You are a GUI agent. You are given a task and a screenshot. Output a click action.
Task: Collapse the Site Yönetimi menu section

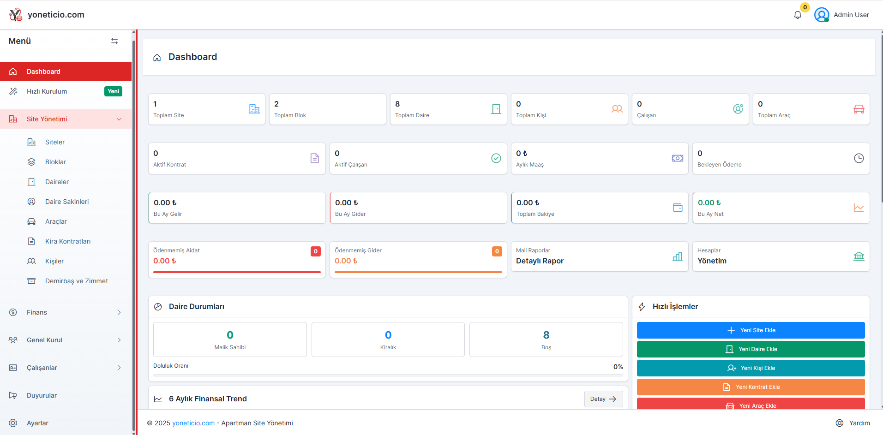coord(119,119)
